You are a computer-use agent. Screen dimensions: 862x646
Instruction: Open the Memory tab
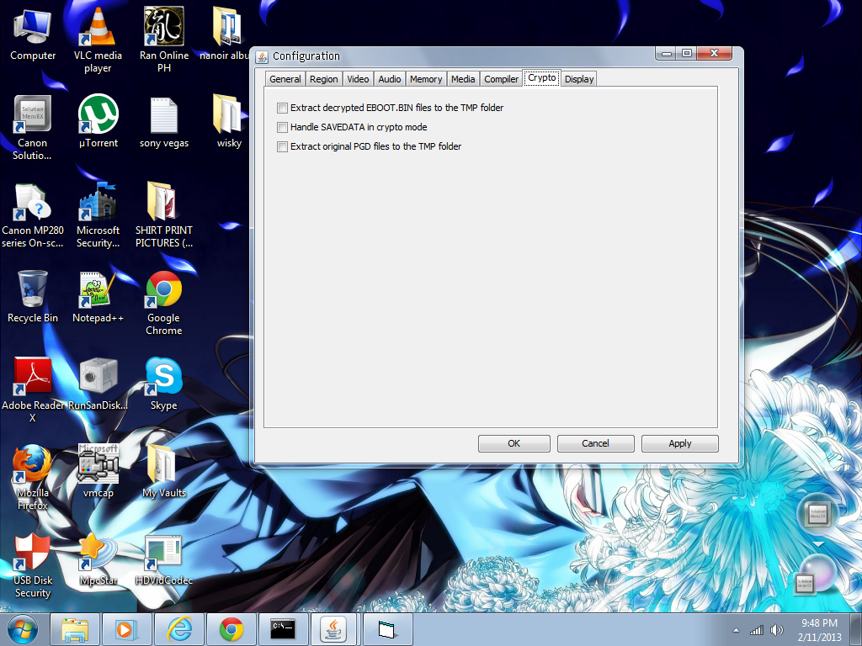(x=425, y=79)
